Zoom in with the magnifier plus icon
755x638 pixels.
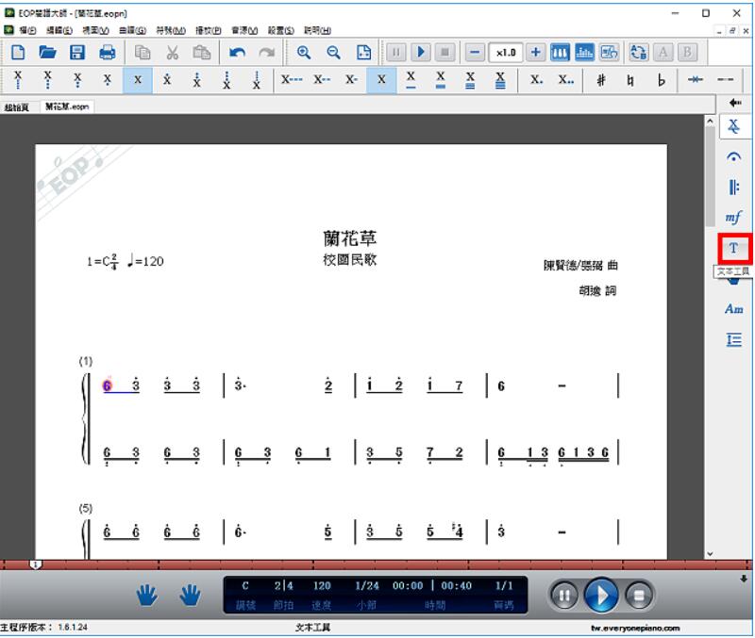click(x=304, y=52)
